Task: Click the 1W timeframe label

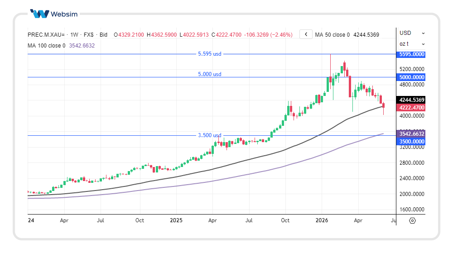Action: 74,34
